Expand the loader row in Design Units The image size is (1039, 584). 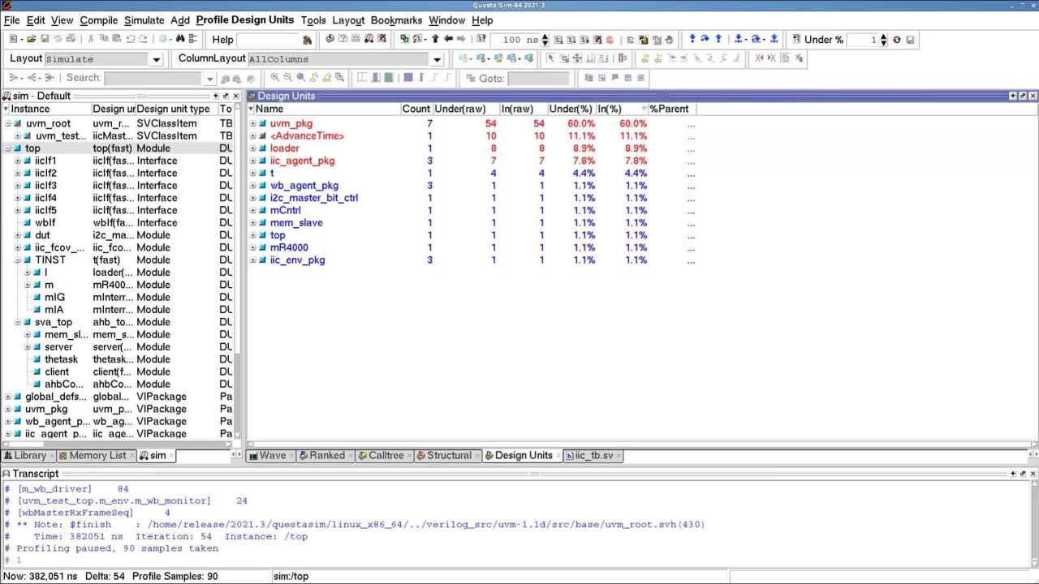pos(252,148)
